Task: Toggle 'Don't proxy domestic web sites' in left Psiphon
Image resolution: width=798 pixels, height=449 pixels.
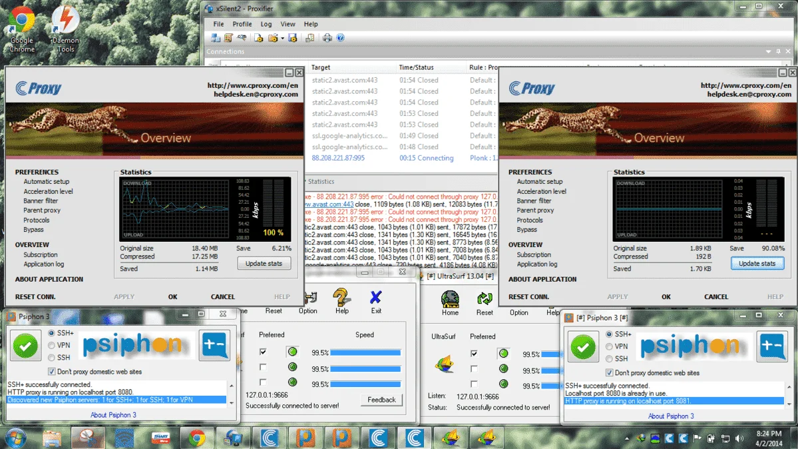Action: click(51, 372)
